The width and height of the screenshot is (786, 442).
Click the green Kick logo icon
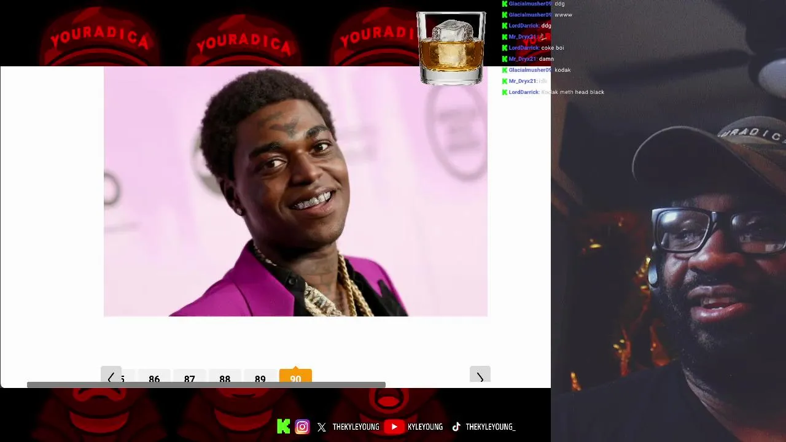click(283, 427)
